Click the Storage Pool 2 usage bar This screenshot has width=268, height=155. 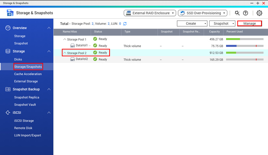tap(245, 53)
